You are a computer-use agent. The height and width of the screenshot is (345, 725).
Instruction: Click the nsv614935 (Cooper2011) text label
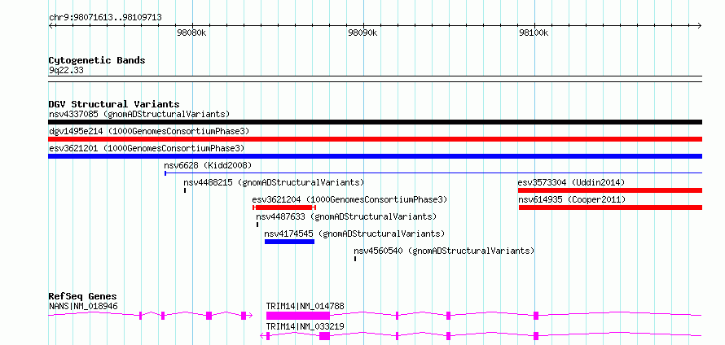(572, 199)
